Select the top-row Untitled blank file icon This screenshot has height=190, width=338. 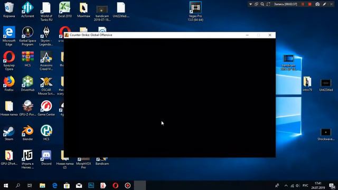click(x=121, y=9)
